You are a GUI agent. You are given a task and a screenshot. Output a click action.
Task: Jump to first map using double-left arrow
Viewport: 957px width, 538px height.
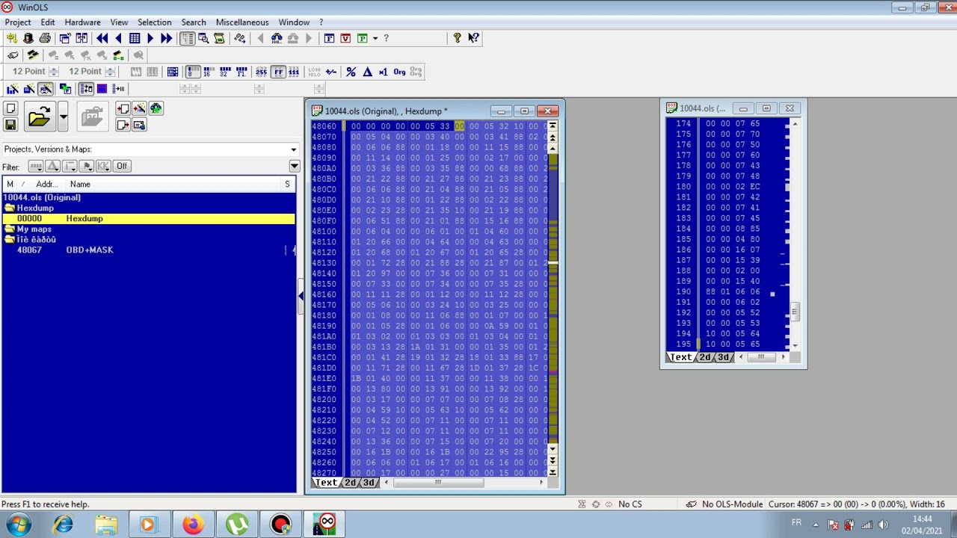pyautogui.click(x=102, y=38)
